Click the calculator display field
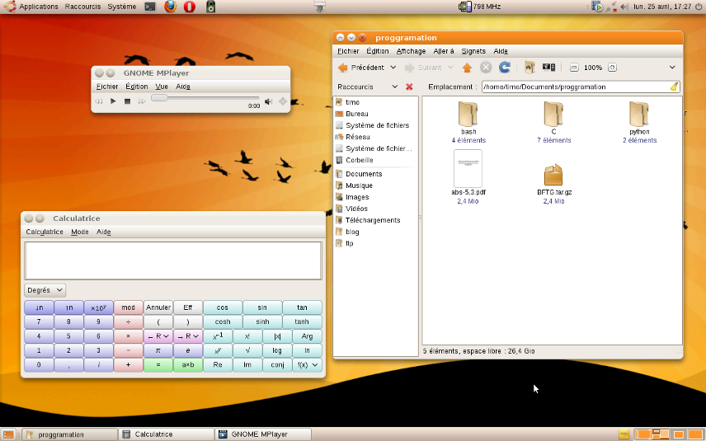Screen dimensions: 706x441 point(173,261)
